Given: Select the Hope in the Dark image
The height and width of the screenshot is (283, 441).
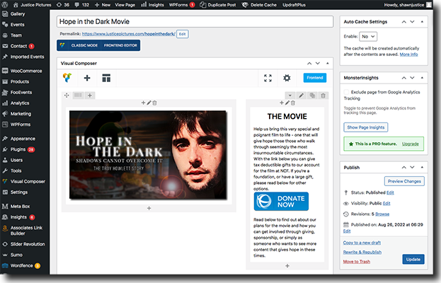Looking at the screenshot, I should pos(148,155).
